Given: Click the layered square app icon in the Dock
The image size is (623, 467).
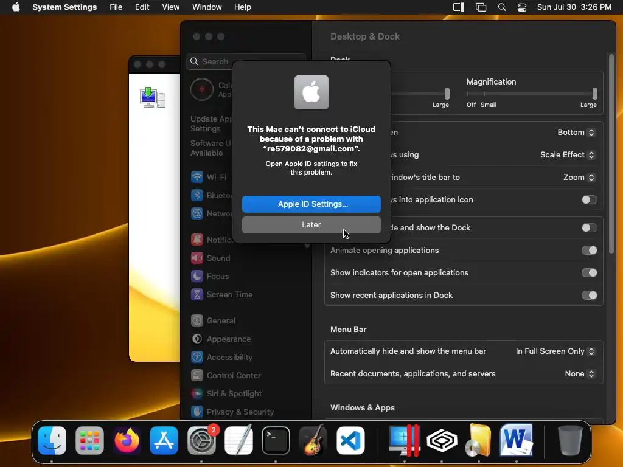Looking at the screenshot, I should [x=442, y=440].
